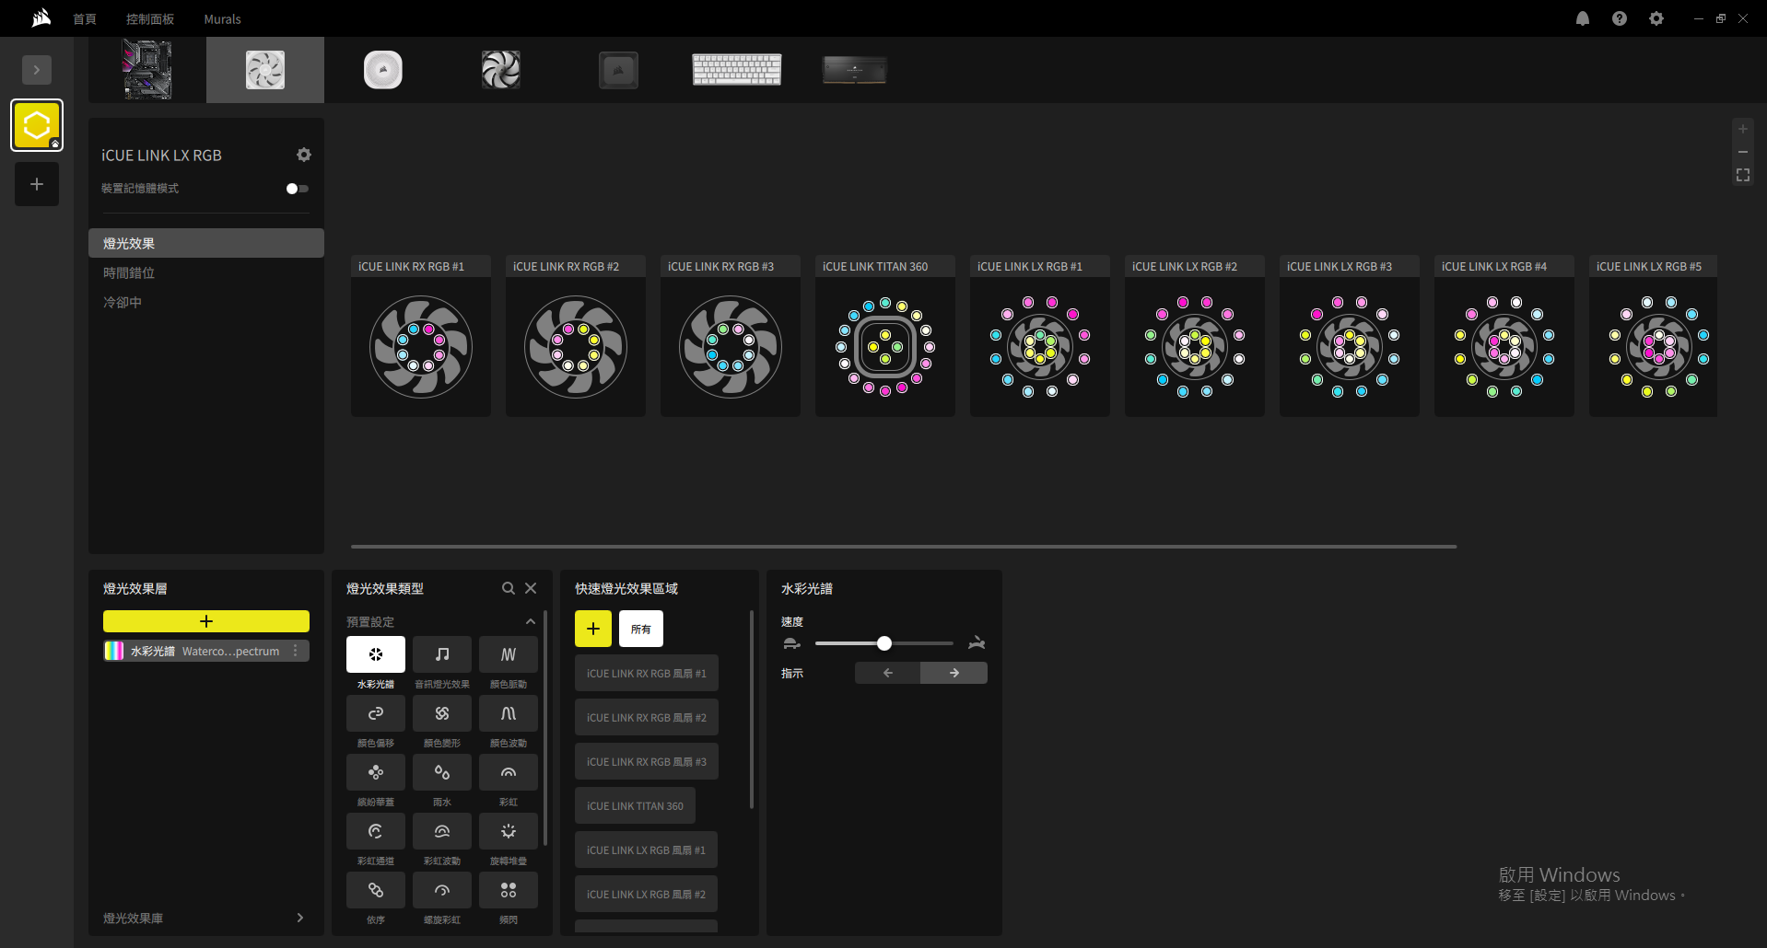Choose the 雨水 rain lighting effect
The height and width of the screenshot is (948, 1767).
(441, 772)
